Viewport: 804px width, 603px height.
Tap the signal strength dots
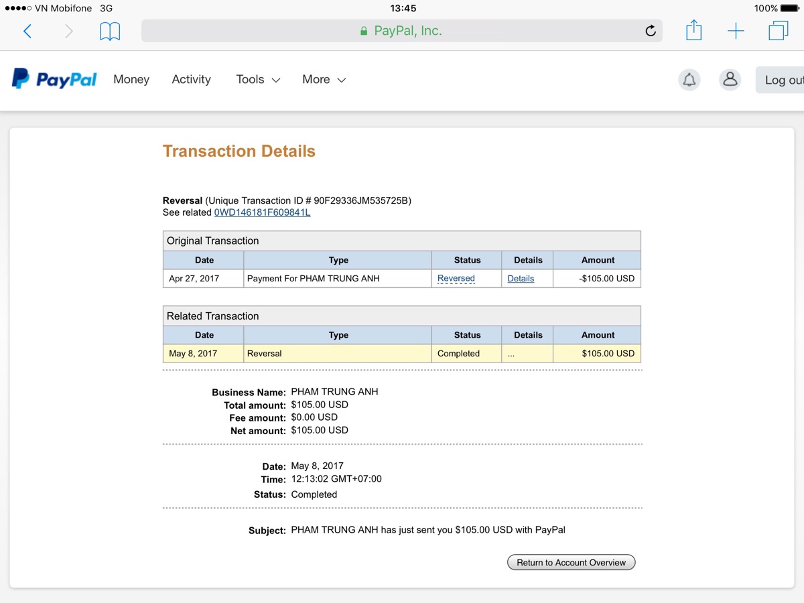18,8
